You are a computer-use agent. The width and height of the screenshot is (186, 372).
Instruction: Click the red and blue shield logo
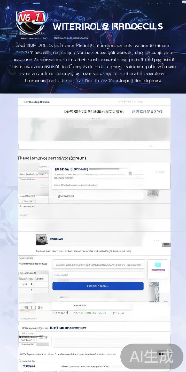(x=31, y=22)
